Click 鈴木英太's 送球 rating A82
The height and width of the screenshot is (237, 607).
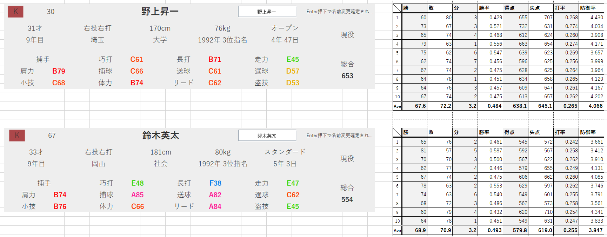tap(215, 195)
